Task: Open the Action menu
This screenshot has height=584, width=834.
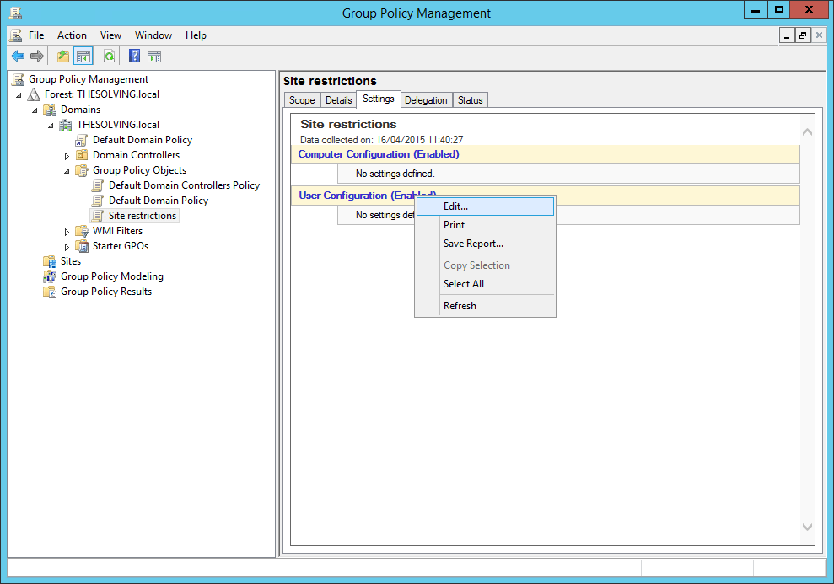Action: click(72, 35)
